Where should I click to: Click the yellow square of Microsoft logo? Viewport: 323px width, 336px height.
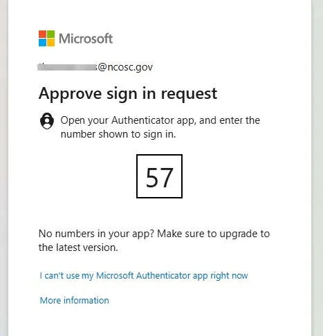coord(51,43)
